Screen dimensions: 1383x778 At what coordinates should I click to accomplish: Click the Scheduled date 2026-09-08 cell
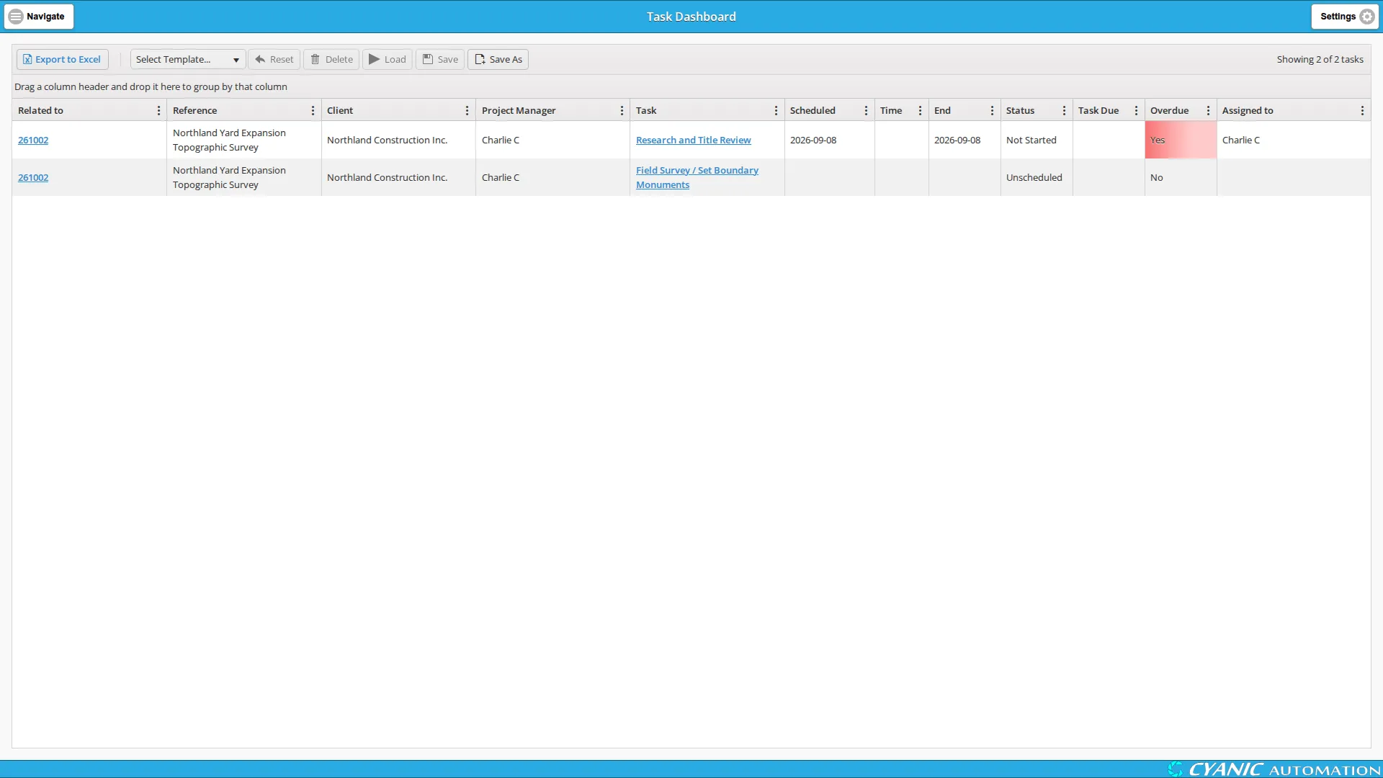pos(829,140)
